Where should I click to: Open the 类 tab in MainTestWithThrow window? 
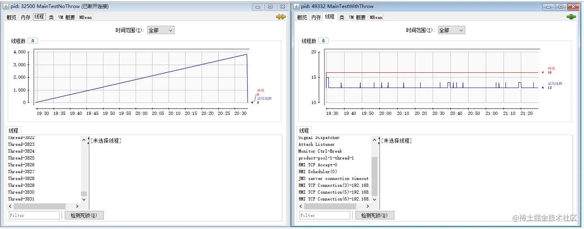(x=342, y=17)
